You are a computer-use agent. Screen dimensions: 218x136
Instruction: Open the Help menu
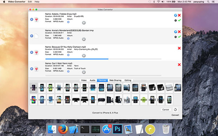[x=37, y=2]
